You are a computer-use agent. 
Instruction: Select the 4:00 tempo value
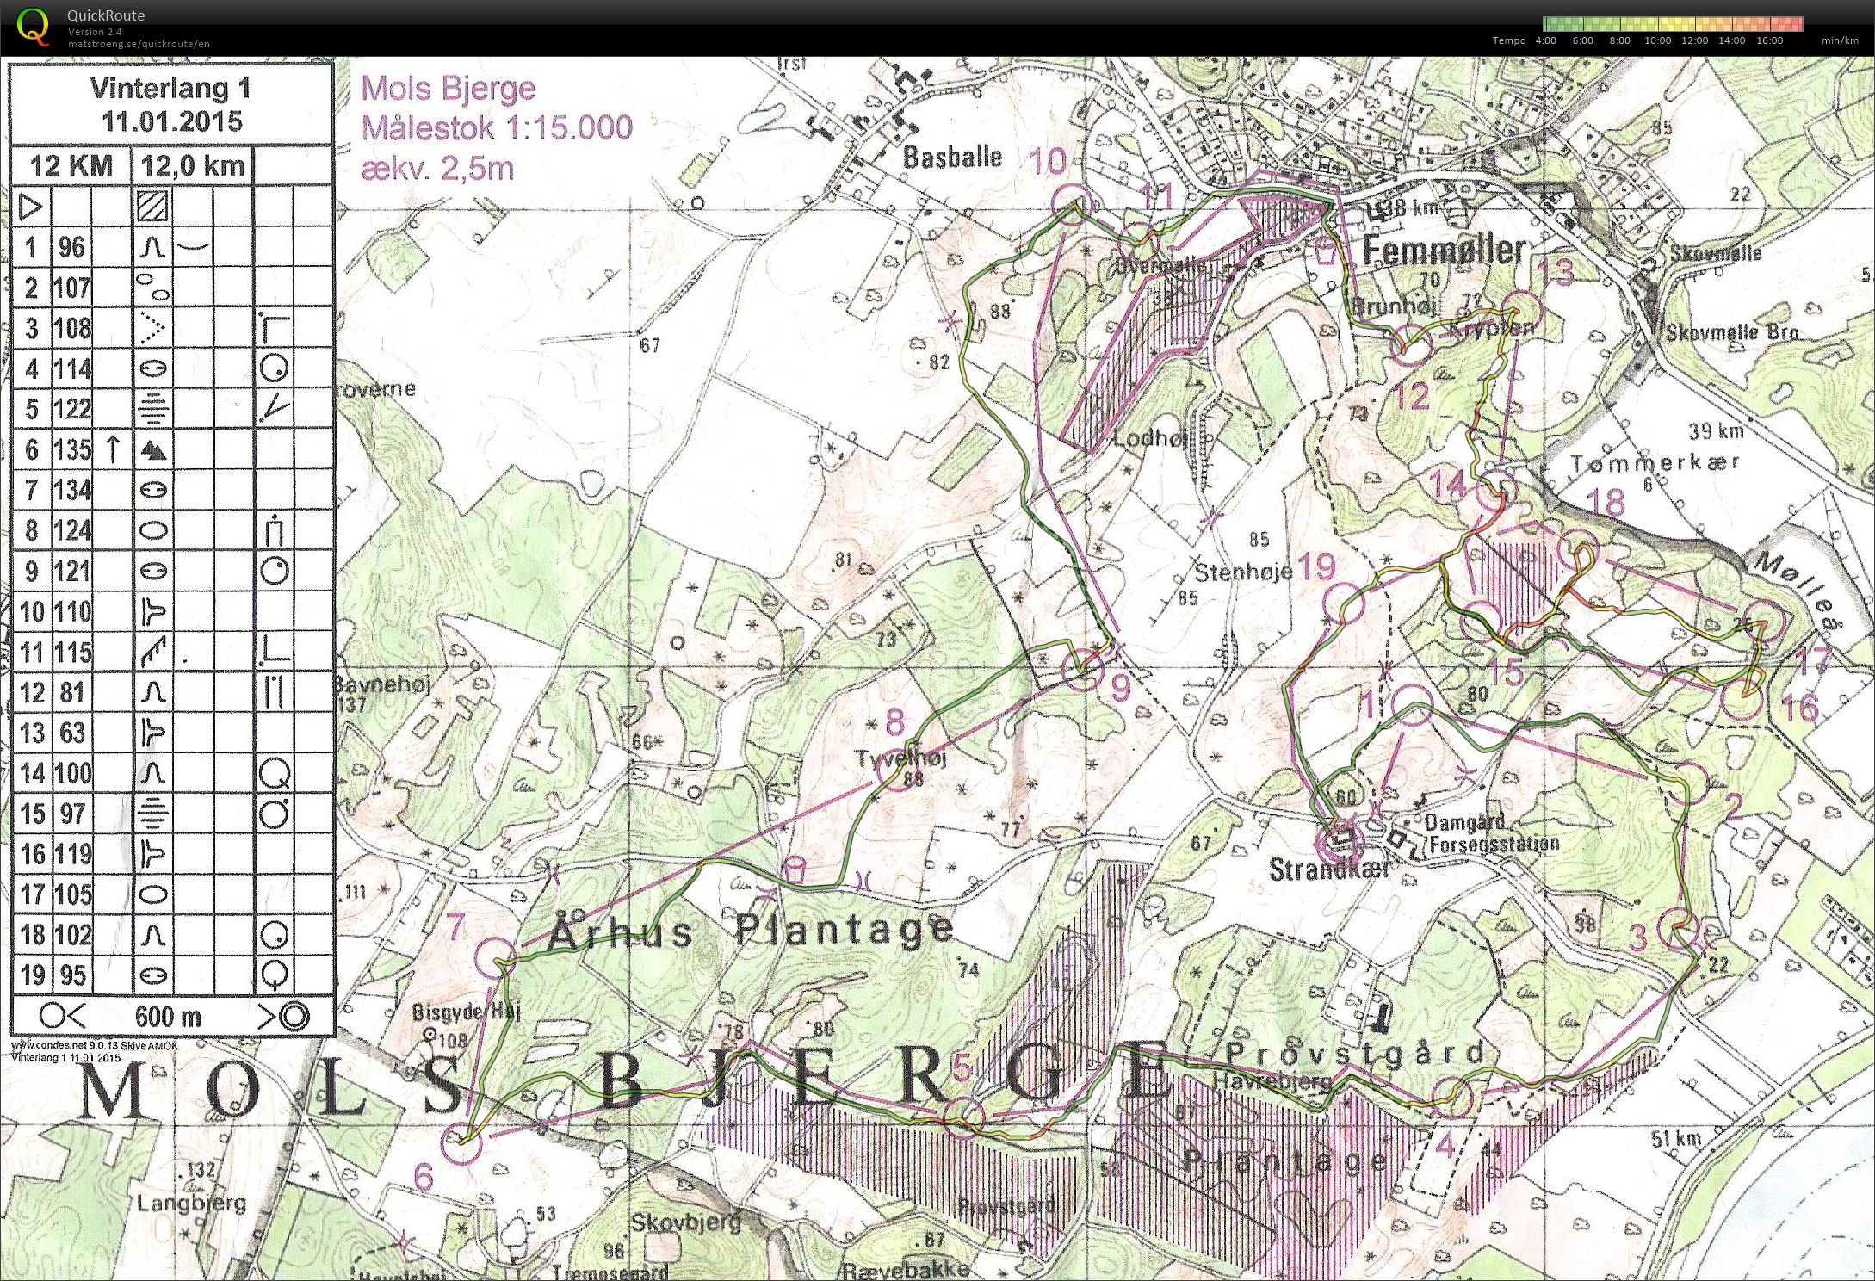point(1545,40)
